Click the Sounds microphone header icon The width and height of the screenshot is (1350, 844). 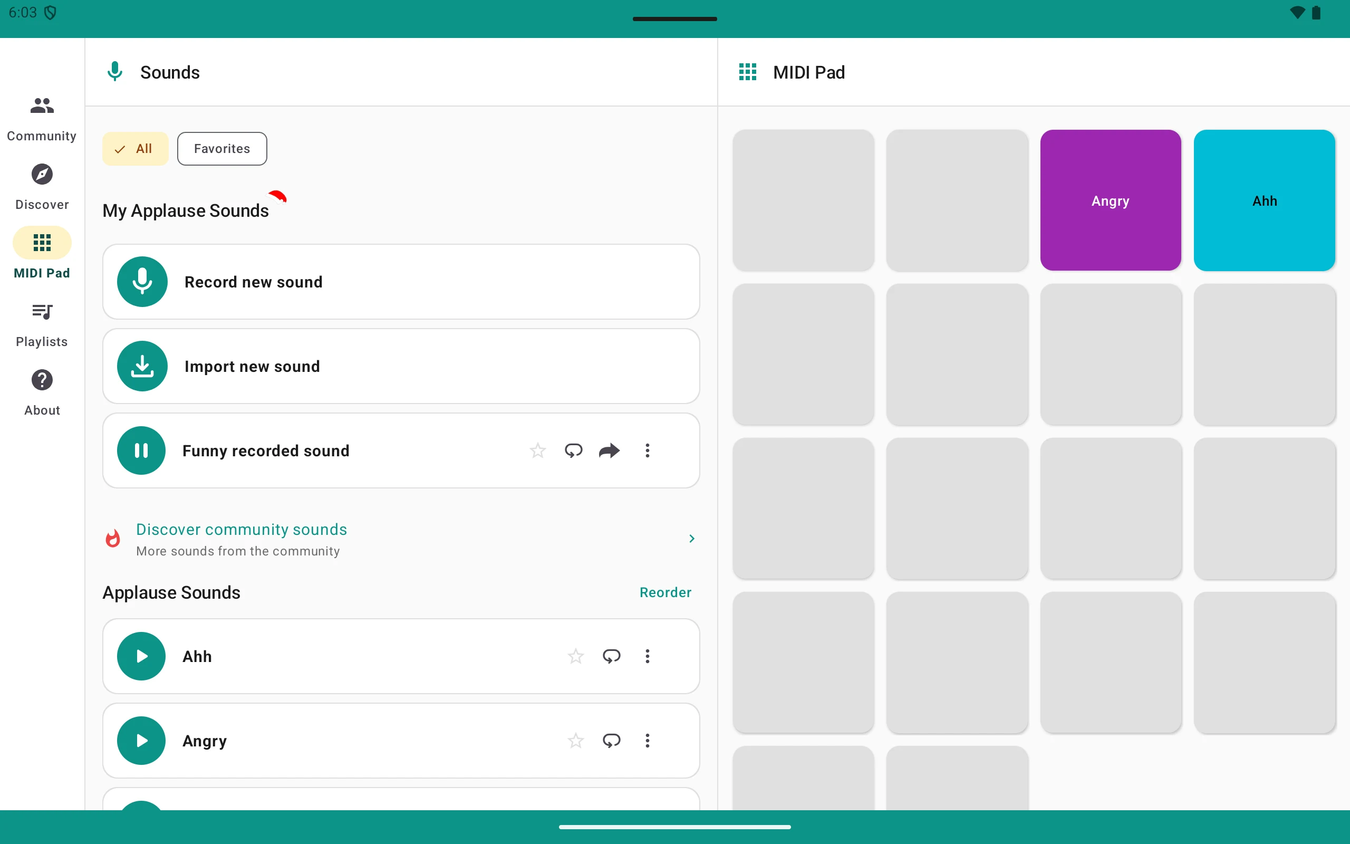tap(115, 71)
